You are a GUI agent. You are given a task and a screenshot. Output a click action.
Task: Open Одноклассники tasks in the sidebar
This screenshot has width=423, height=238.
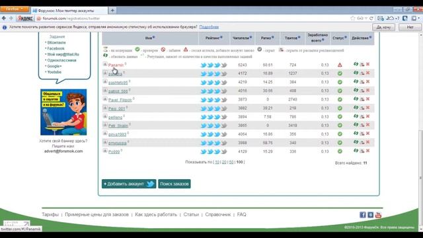(61, 60)
